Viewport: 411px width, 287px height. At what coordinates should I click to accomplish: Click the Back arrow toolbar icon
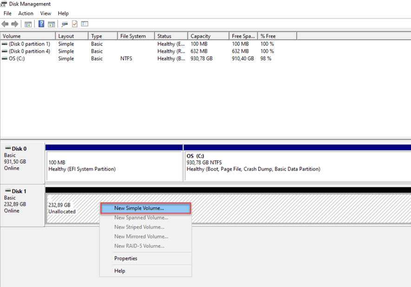coord(5,24)
